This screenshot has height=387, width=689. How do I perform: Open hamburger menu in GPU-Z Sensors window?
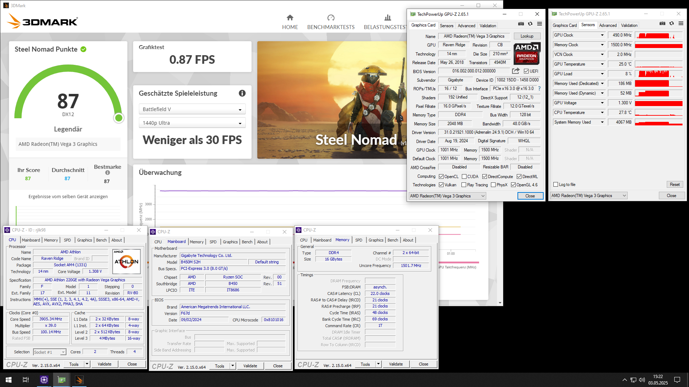click(681, 24)
